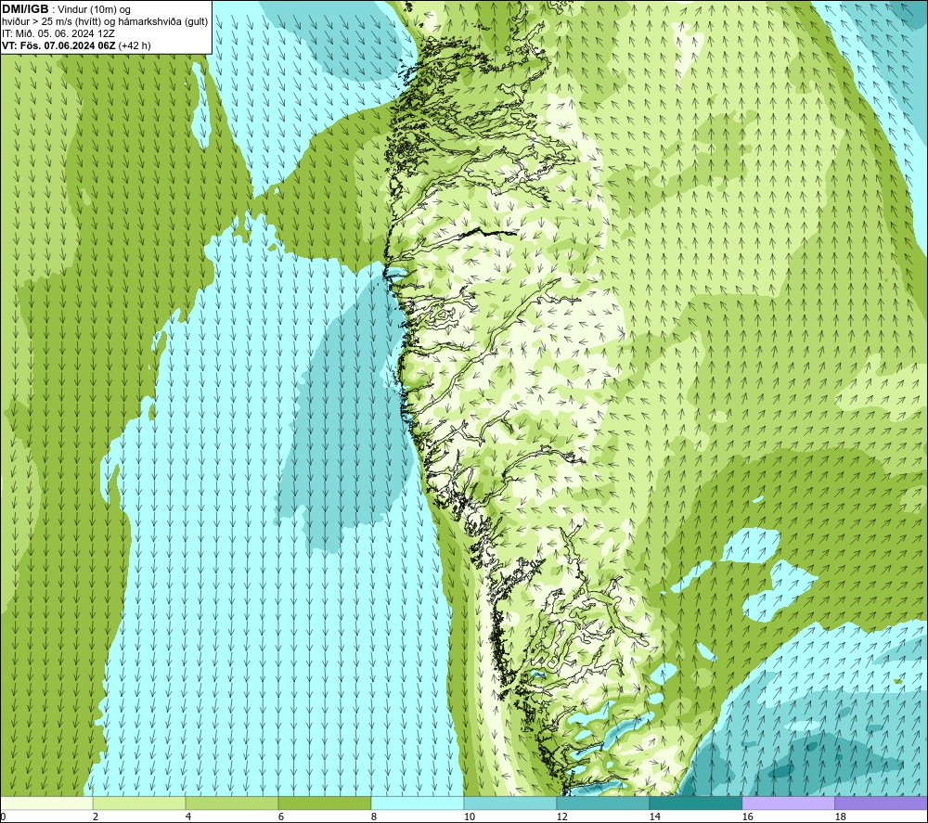Click the pale cream 0–2 m/s legend swatch
928x823 pixels.
pos(46,803)
